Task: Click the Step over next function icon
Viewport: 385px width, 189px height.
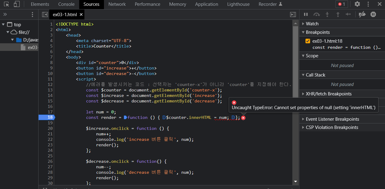Action: coord(317,14)
